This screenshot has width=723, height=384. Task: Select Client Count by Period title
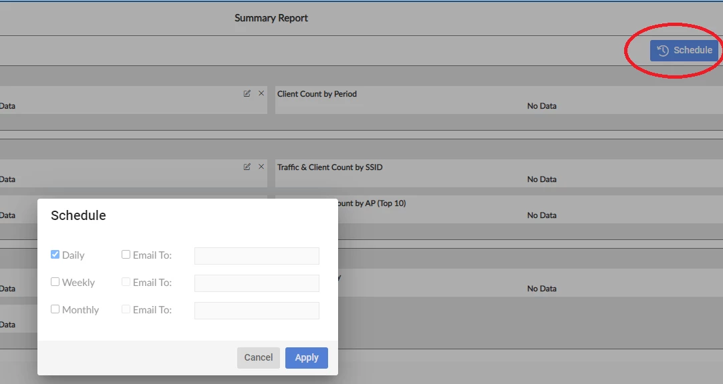click(x=317, y=94)
